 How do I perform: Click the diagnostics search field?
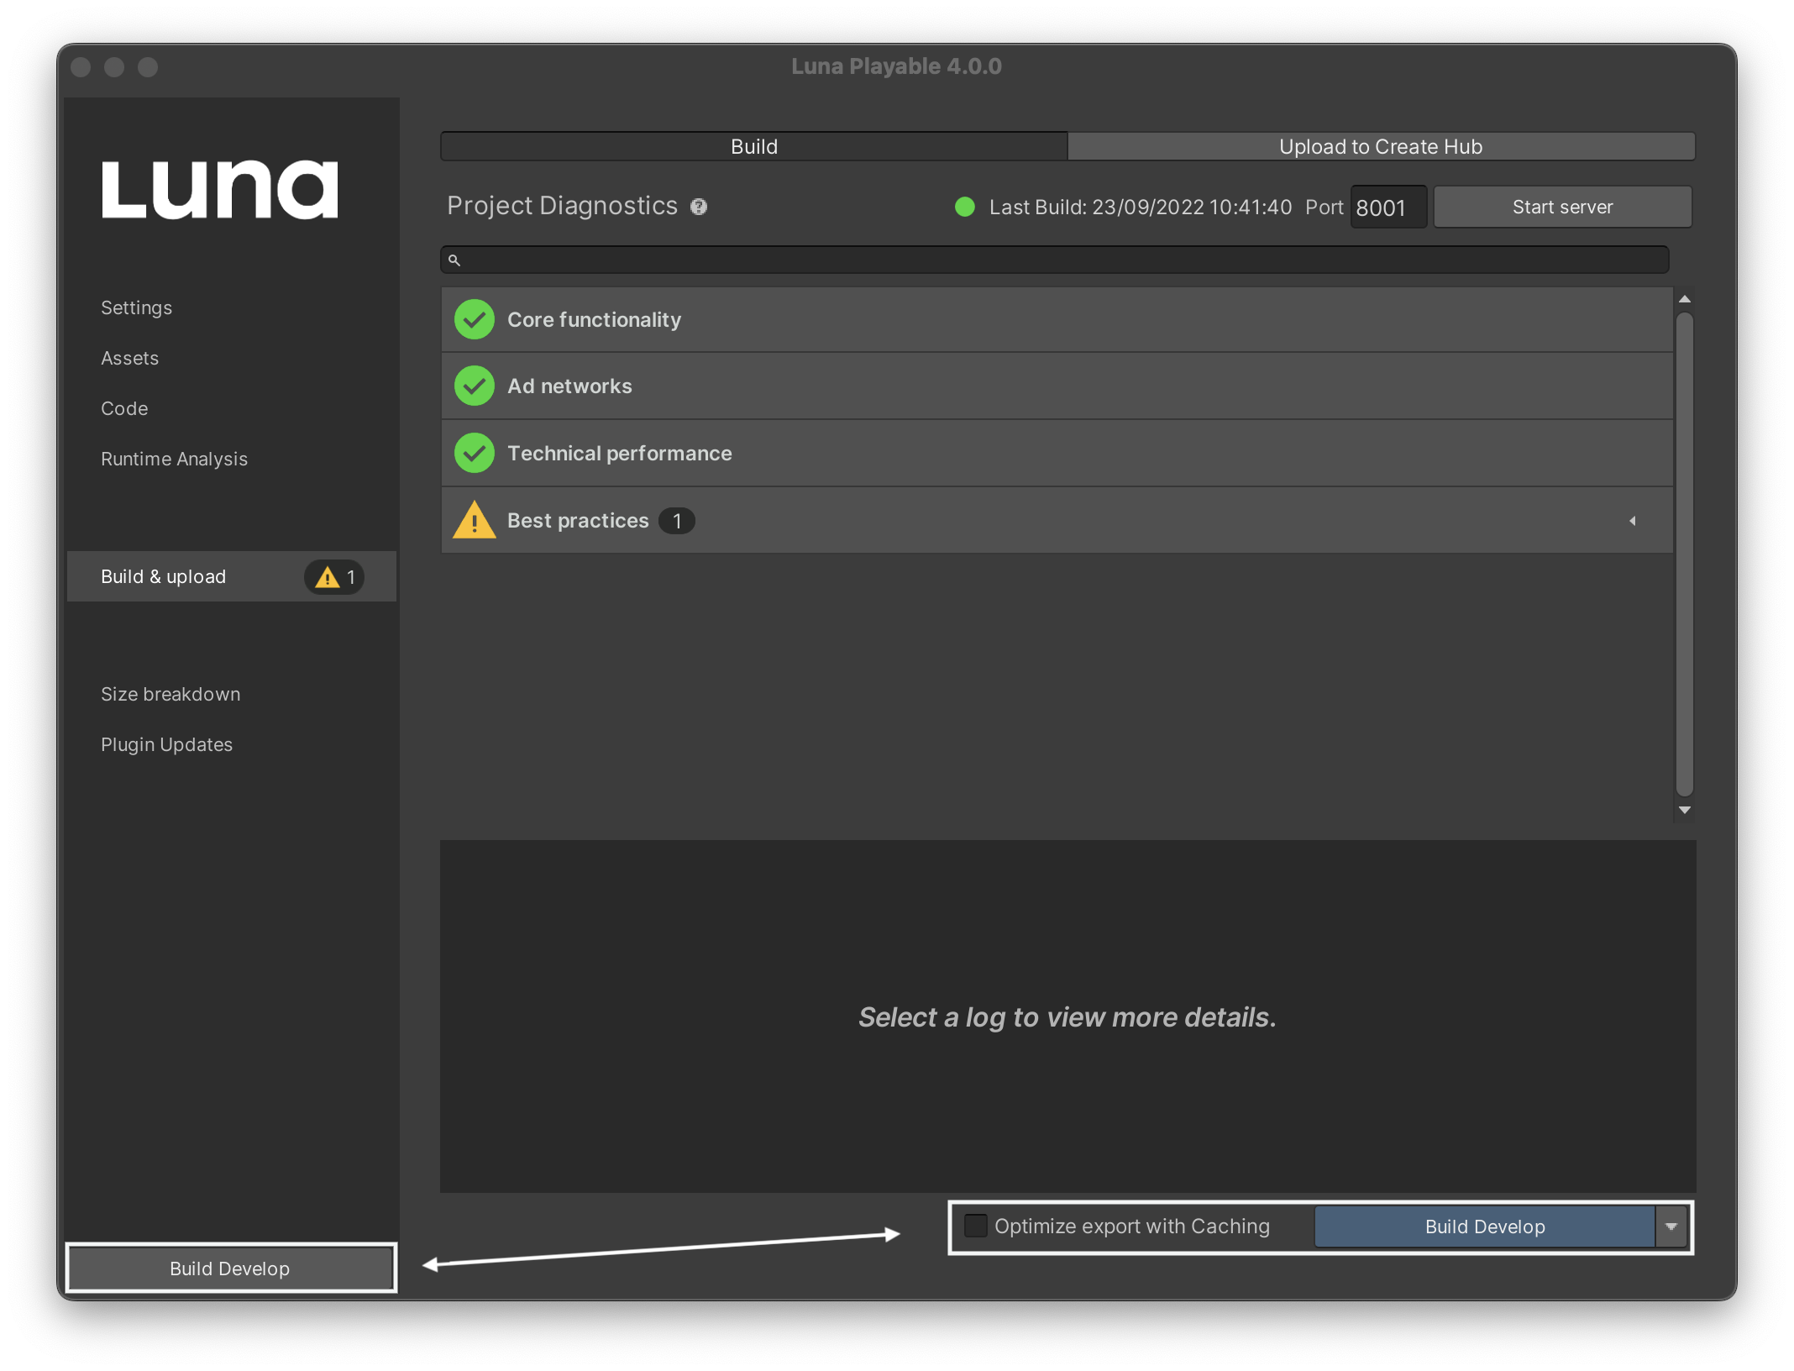click(x=1054, y=260)
